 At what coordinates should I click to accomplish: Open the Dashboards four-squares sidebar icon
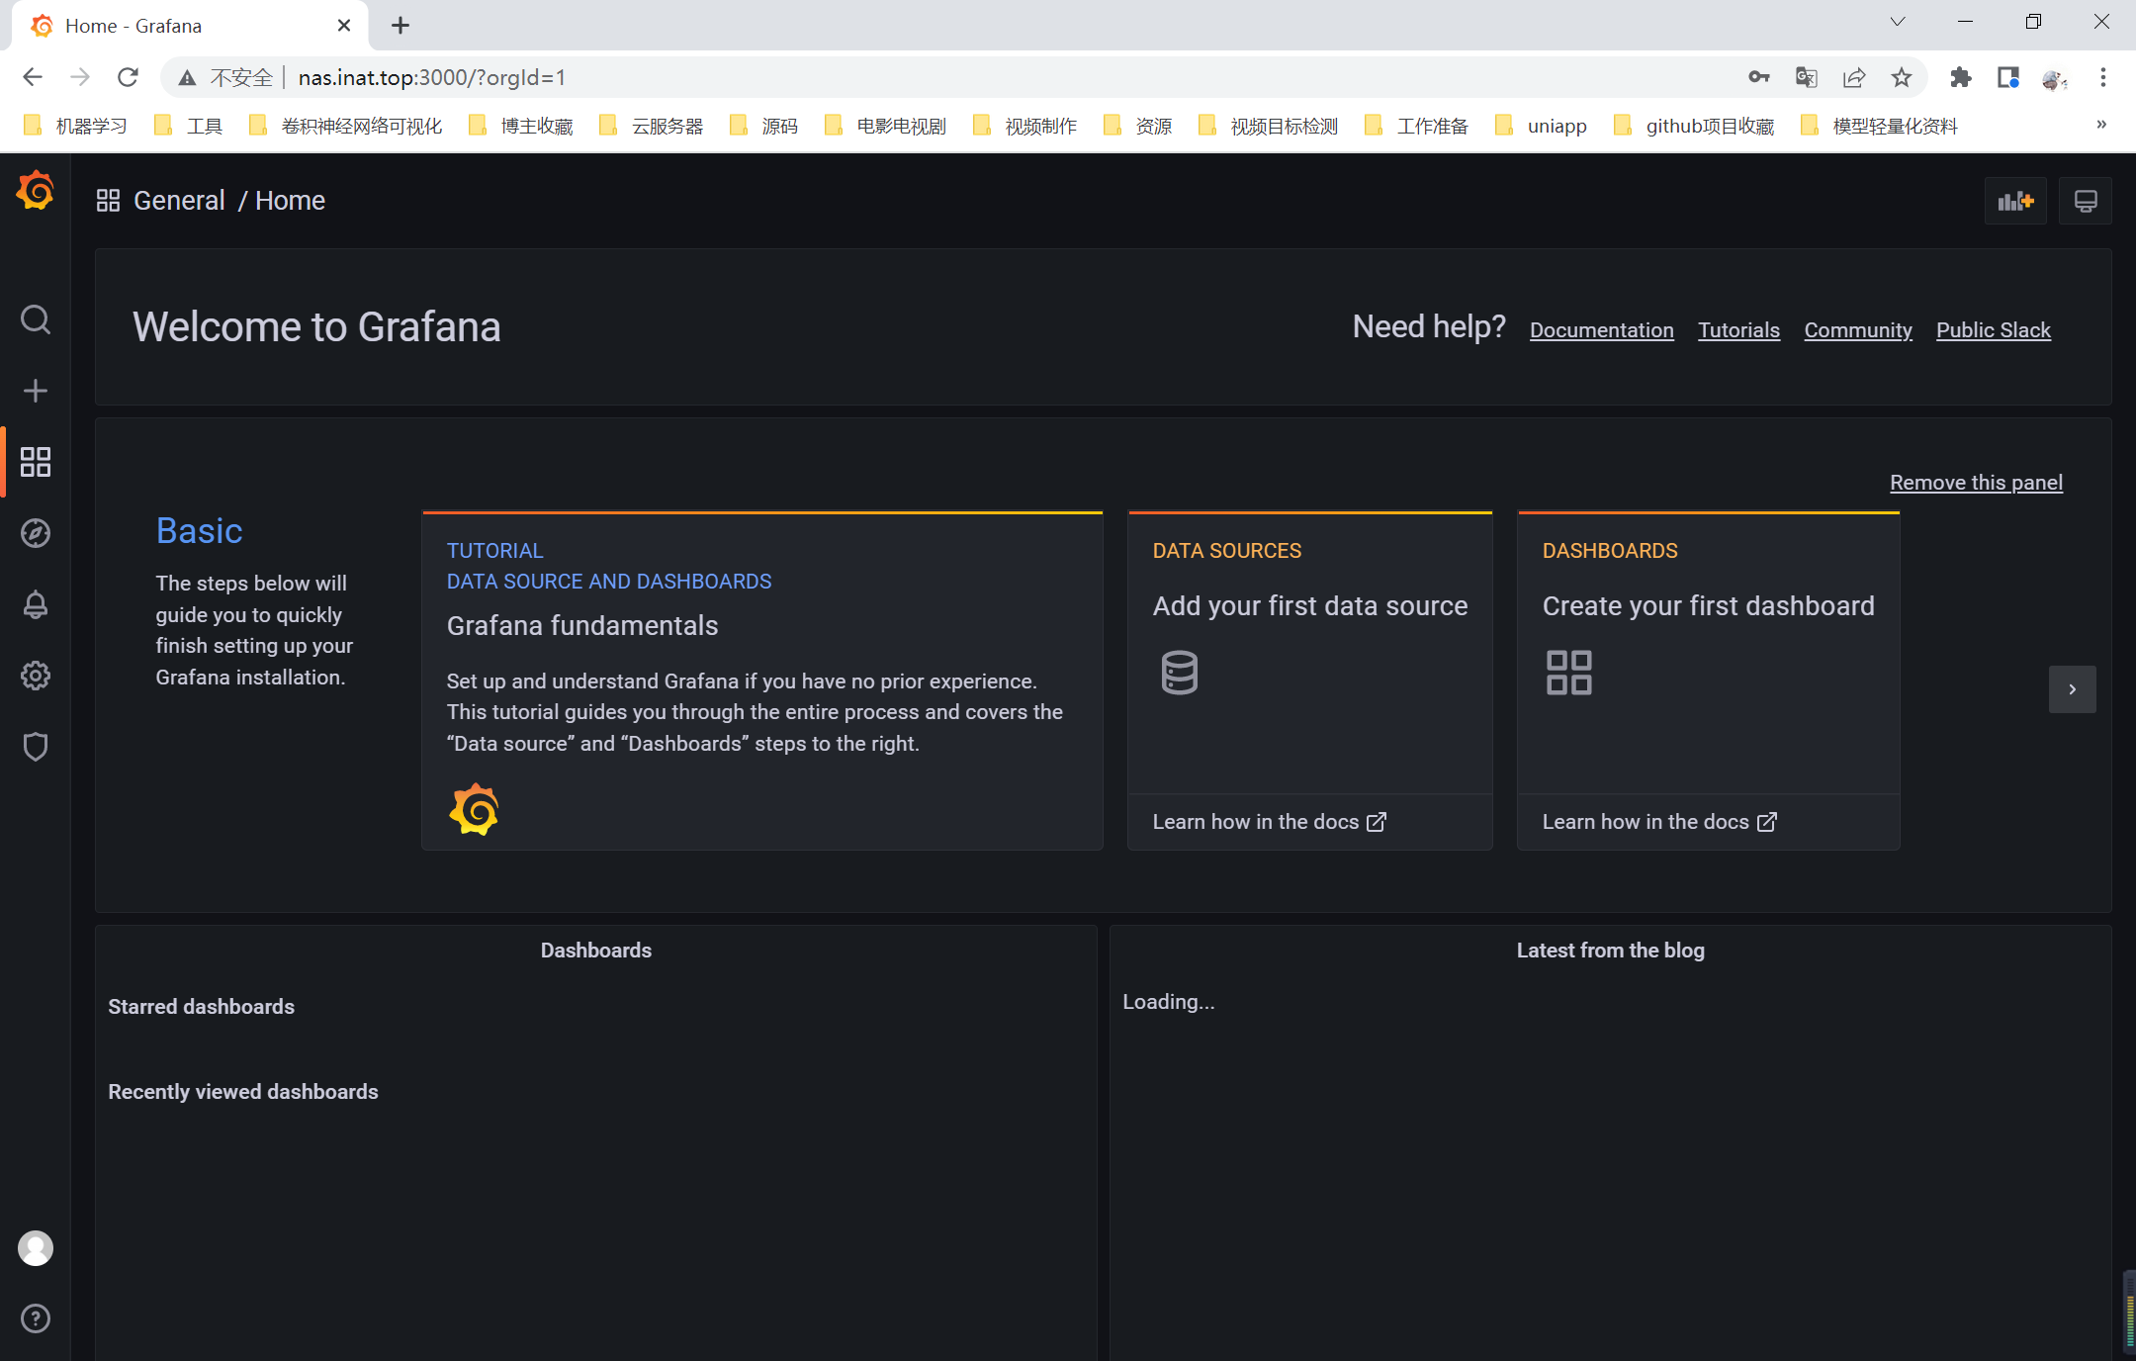coord(36,462)
